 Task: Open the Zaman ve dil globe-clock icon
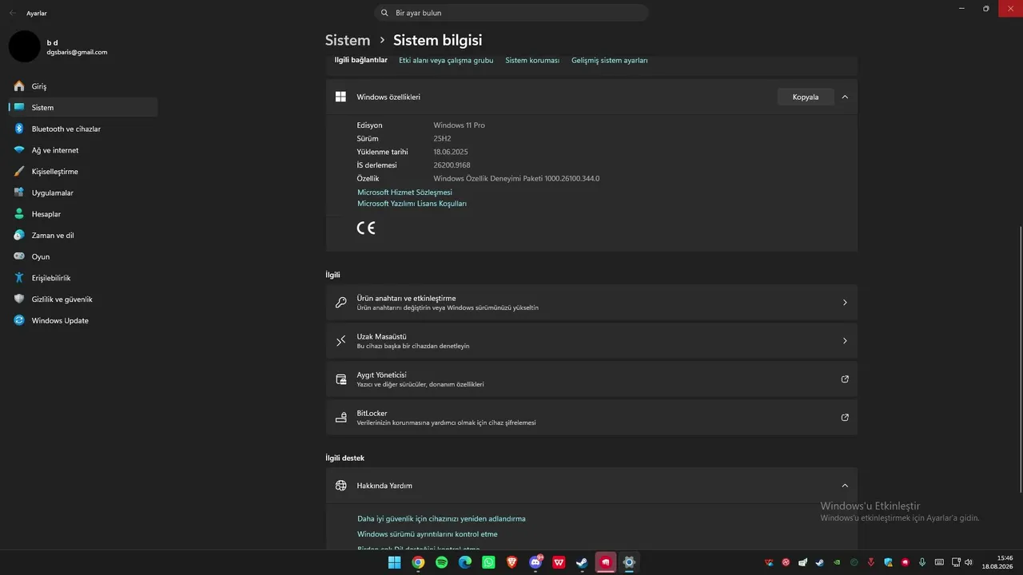19,236
